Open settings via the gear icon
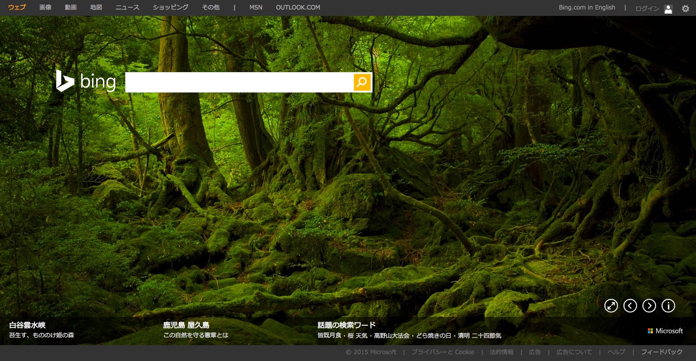Screen dimensions: 696x361 point(685,8)
